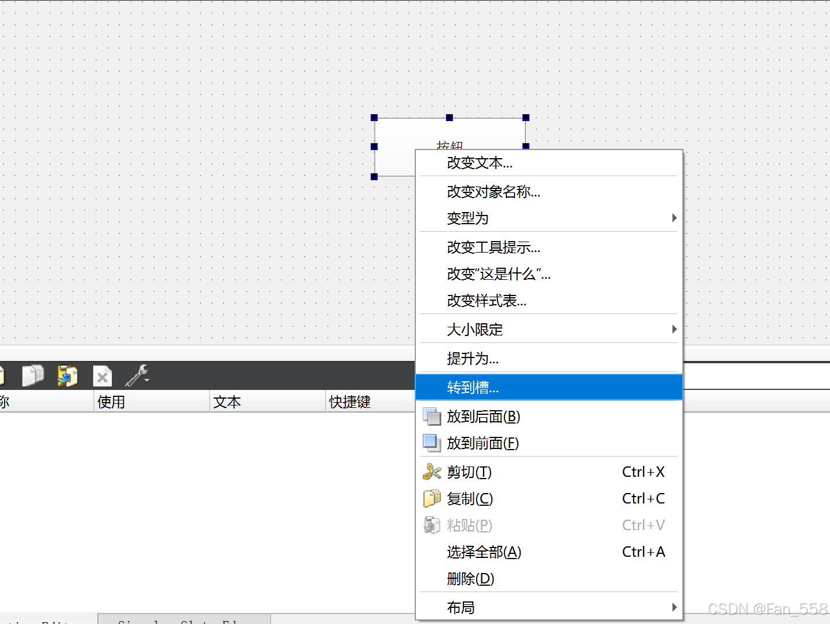The height and width of the screenshot is (624, 830).
Task: Click the 文本 column header
Action: click(x=268, y=402)
